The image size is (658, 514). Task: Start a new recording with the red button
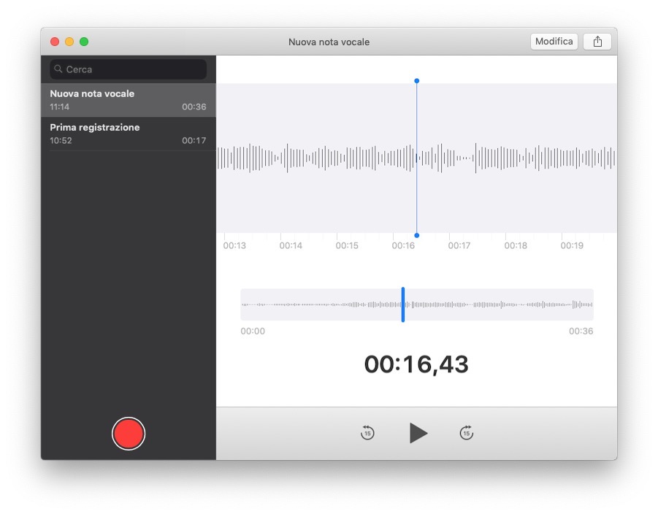(x=129, y=434)
